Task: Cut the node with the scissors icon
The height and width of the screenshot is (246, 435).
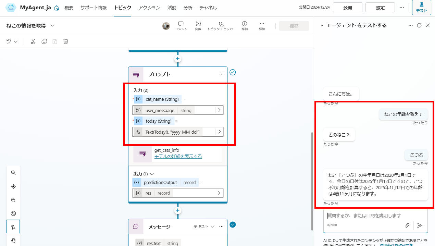Action: click(x=33, y=41)
